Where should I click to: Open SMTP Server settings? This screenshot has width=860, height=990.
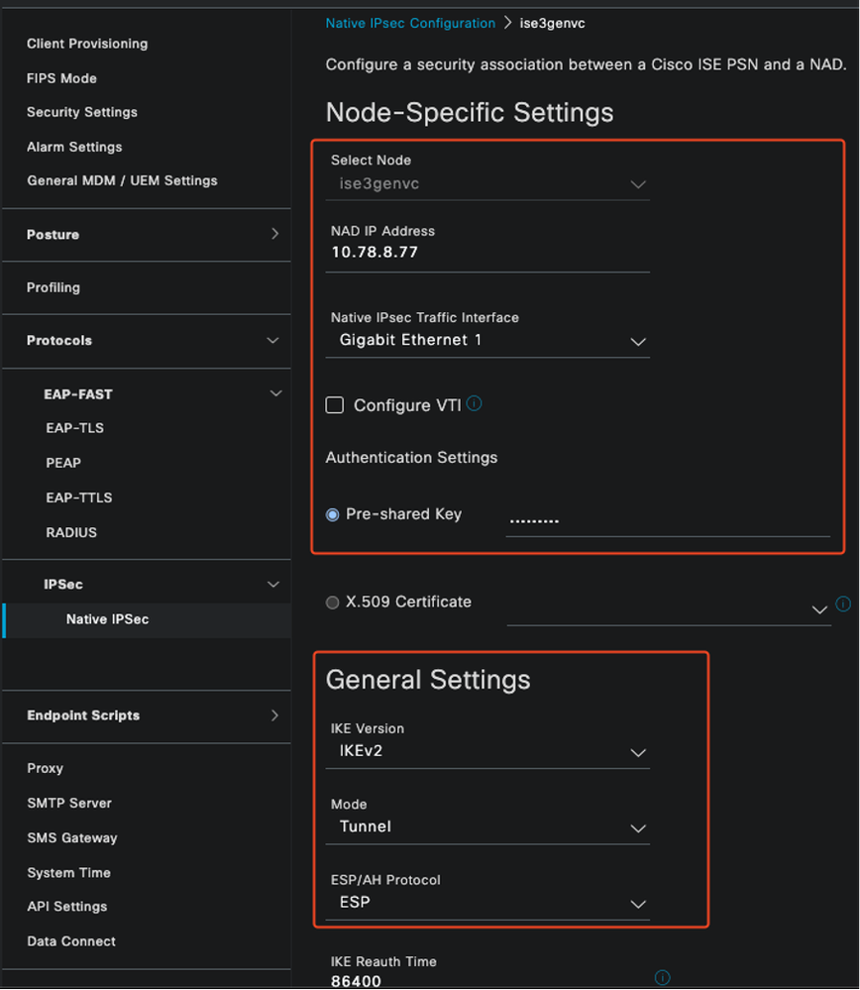point(69,803)
